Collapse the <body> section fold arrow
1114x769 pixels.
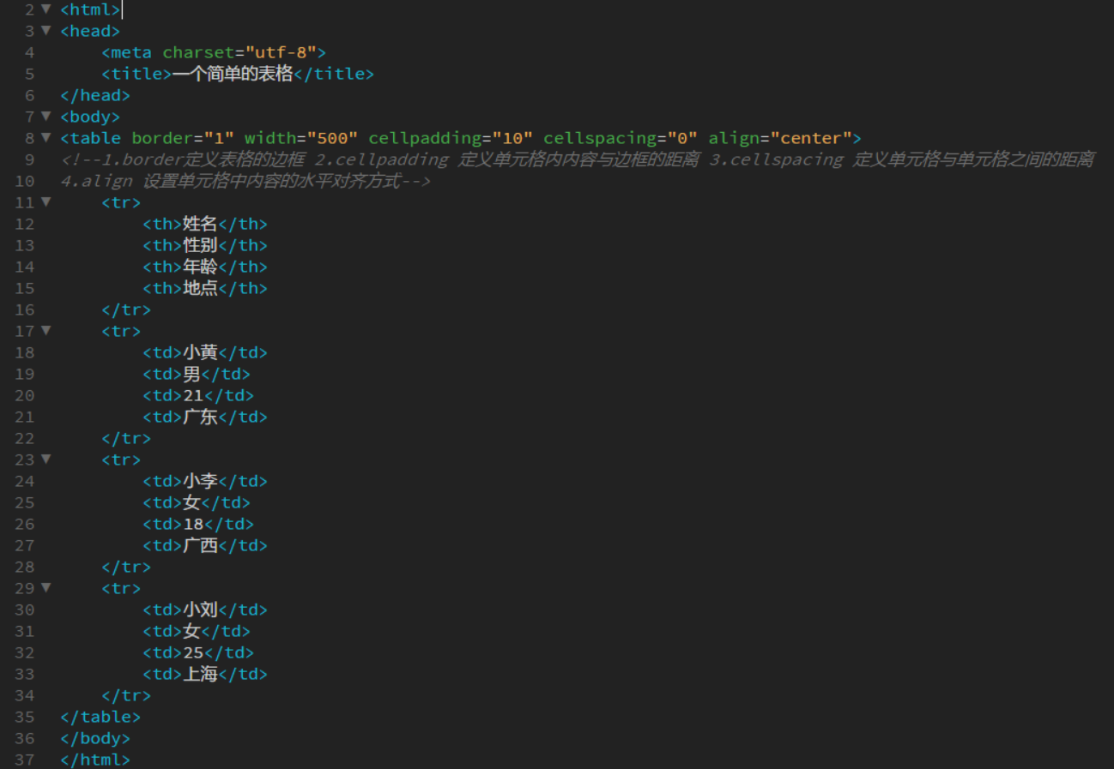[x=45, y=117]
